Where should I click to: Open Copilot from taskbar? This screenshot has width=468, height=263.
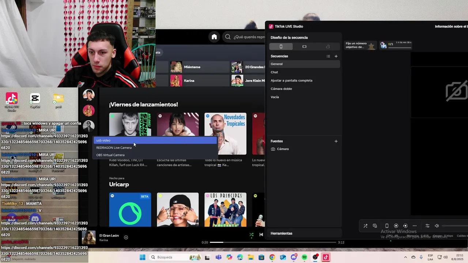[x=229, y=257]
